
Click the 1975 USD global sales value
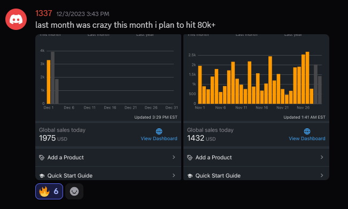(53, 138)
